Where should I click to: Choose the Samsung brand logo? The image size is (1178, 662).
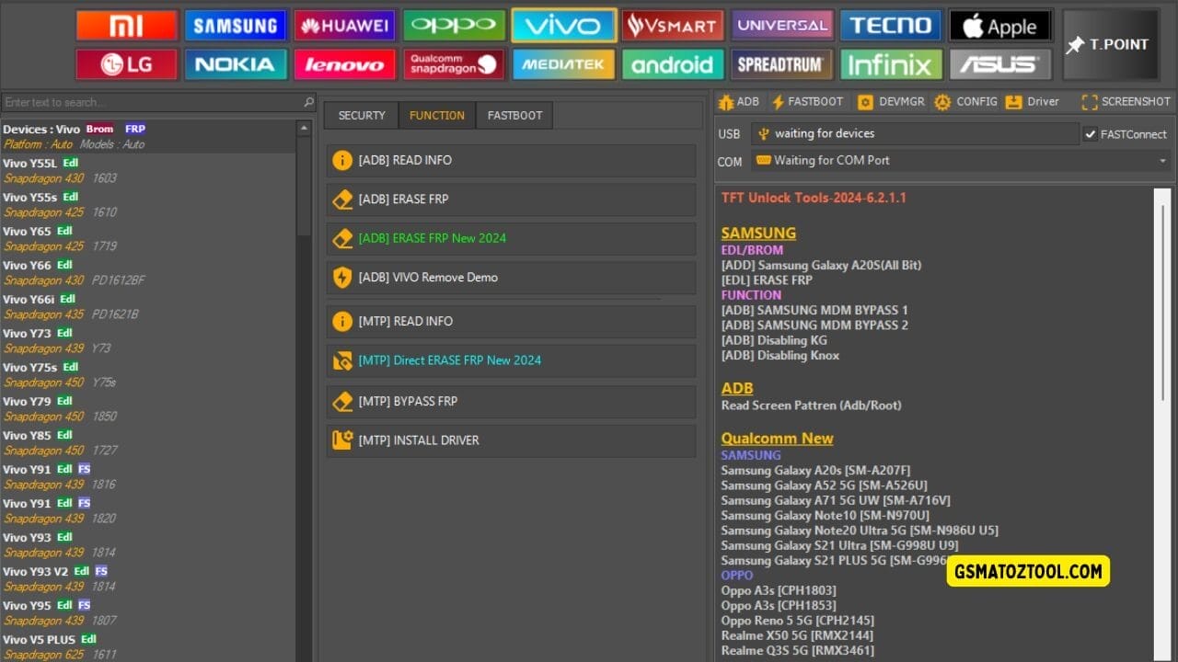point(236,25)
